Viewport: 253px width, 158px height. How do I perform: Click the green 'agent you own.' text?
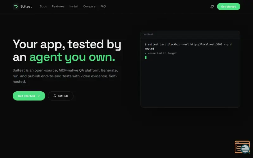(x=72, y=57)
